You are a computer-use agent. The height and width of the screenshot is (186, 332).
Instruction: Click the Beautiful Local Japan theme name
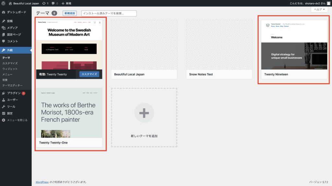coord(129,74)
